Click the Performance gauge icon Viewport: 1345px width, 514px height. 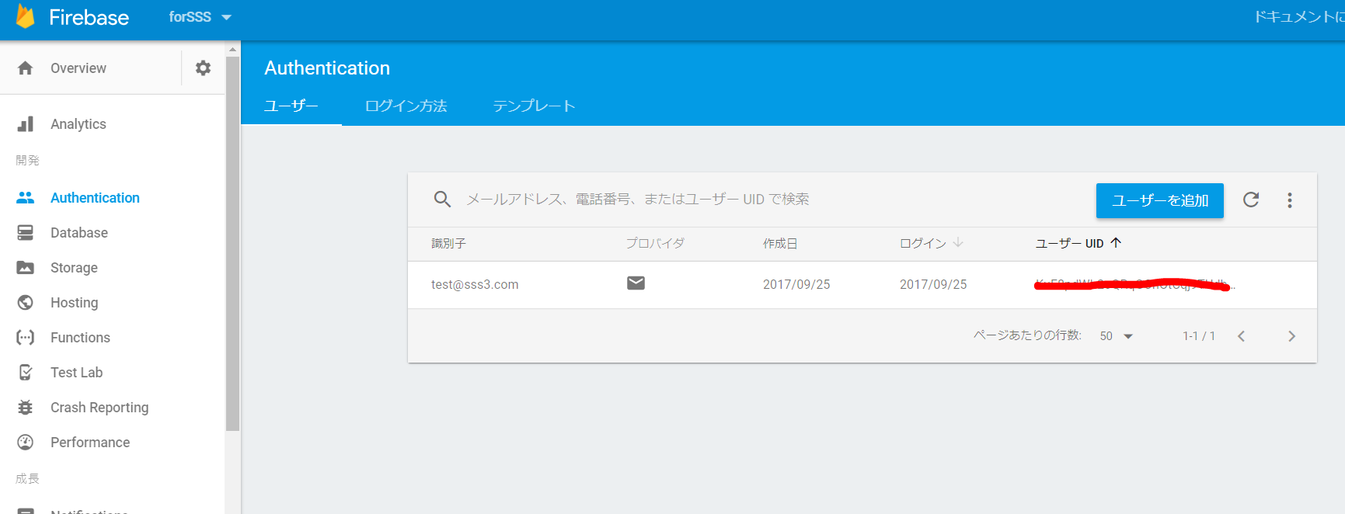(26, 443)
